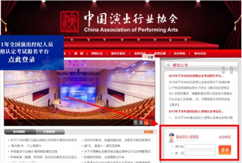Open the 资格认定 navigation menu
The height and width of the screenshot is (163, 242).
pos(97,53)
